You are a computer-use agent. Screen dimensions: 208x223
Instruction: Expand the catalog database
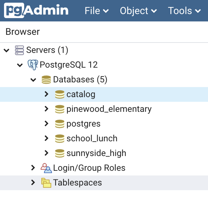[46, 94]
